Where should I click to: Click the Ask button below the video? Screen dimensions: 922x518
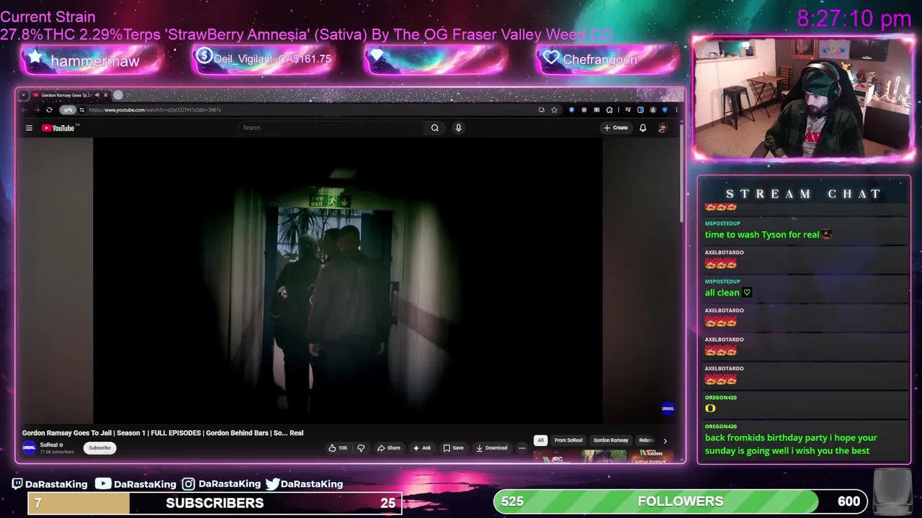421,447
